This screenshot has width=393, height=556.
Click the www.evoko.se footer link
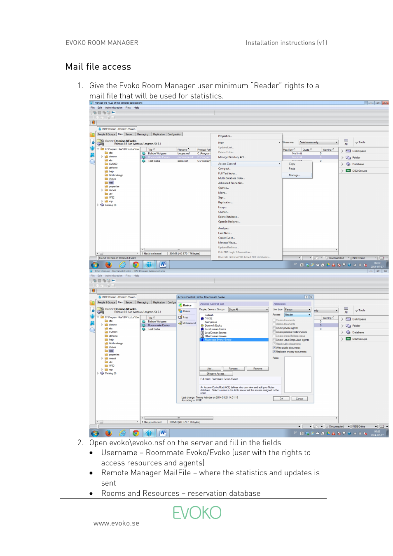tap(116, 523)
